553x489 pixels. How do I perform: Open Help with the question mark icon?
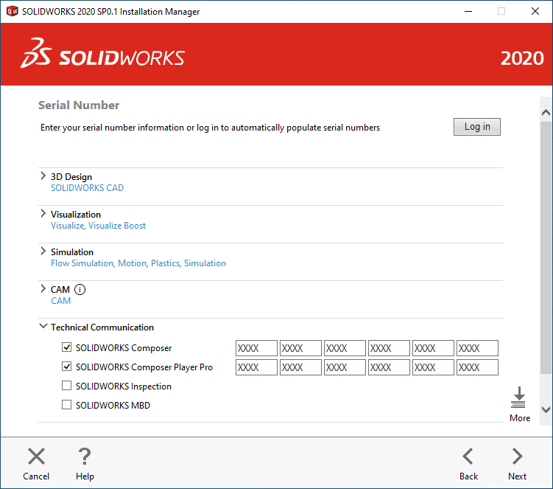(x=85, y=457)
